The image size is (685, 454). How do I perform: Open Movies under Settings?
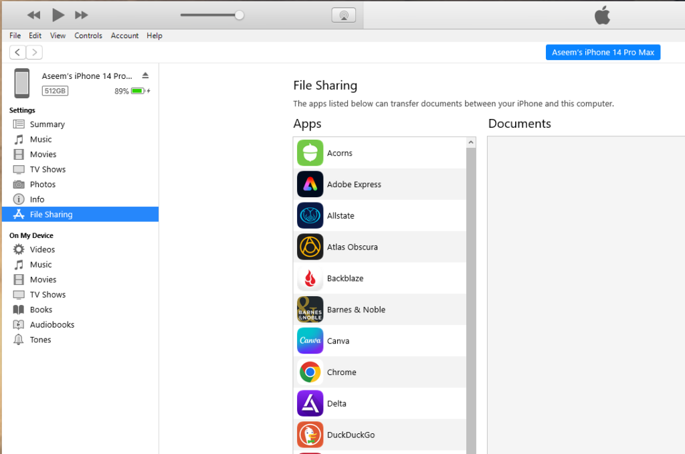[80, 154]
